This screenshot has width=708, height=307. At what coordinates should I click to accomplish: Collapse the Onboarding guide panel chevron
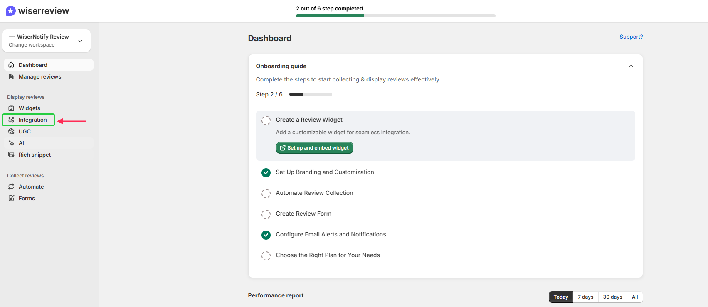click(631, 66)
